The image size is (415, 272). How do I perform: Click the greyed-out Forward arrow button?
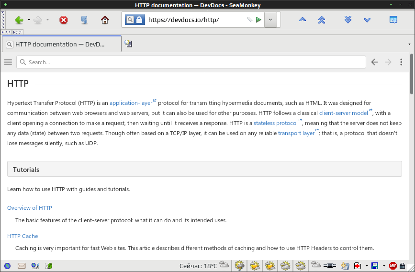click(x=38, y=20)
